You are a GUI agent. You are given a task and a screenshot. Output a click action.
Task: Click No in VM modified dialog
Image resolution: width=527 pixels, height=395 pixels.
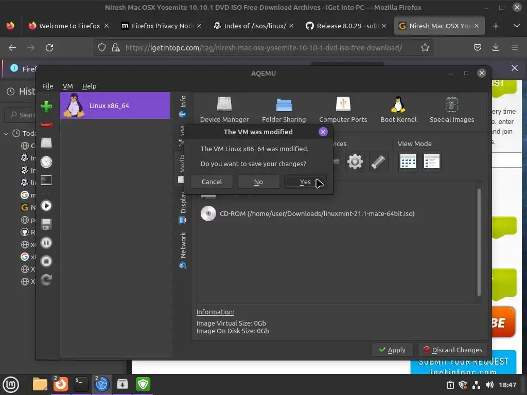pyautogui.click(x=258, y=182)
